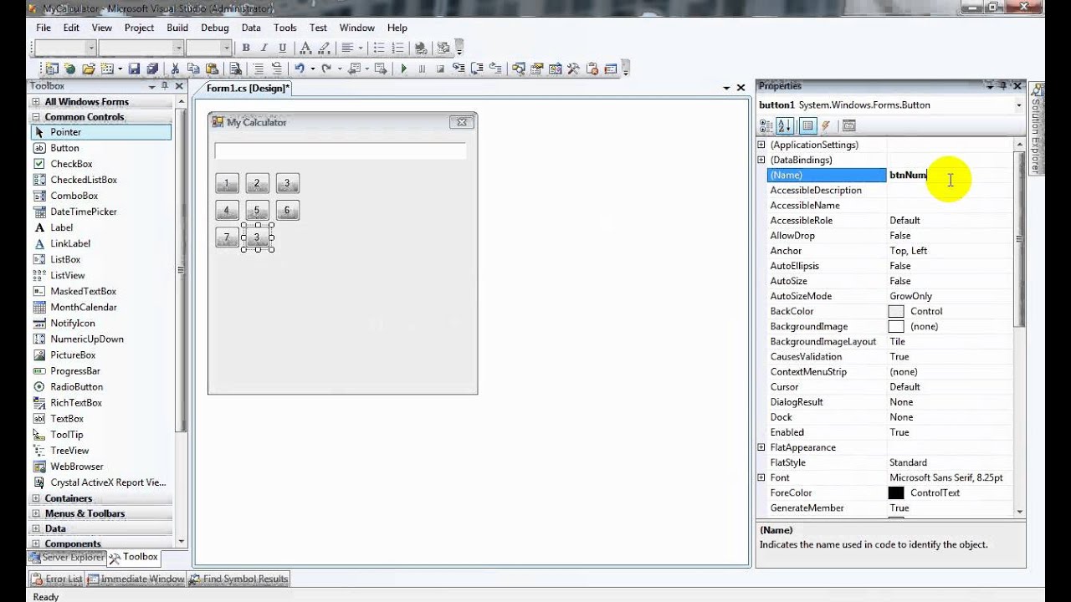The width and height of the screenshot is (1071, 602).
Task: Select the CheckBox control in Toolbox
Action: [x=101, y=164]
